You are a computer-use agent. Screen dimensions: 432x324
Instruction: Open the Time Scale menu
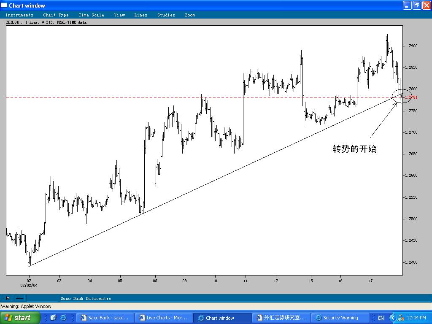(91, 15)
